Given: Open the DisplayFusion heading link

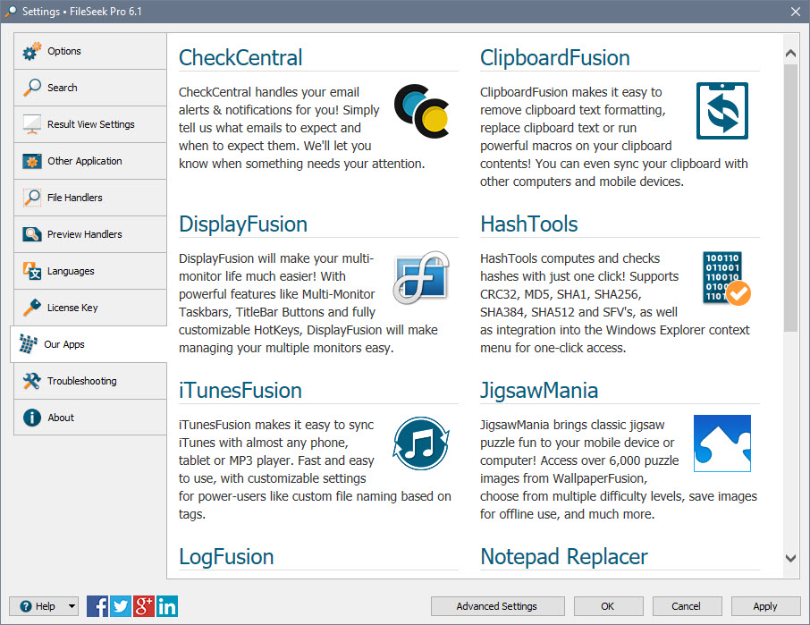Looking at the screenshot, I should click(243, 224).
